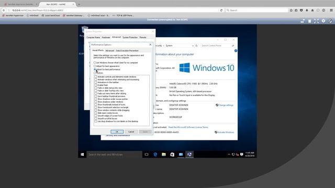Confirm Performance Options with OK

click(x=117, y=132)
